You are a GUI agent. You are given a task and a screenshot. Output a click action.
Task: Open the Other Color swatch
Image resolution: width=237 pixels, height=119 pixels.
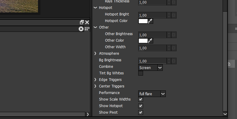click(x=143, y=41)
